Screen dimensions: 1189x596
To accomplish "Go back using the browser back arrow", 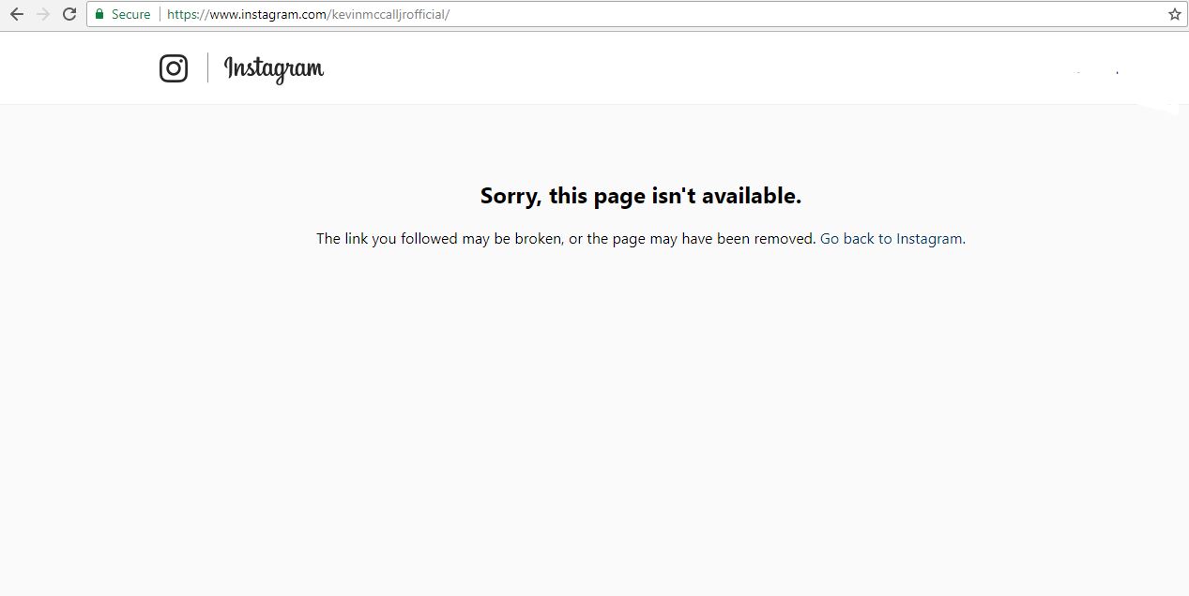I will pyautogui.click(x=16, y=14).
